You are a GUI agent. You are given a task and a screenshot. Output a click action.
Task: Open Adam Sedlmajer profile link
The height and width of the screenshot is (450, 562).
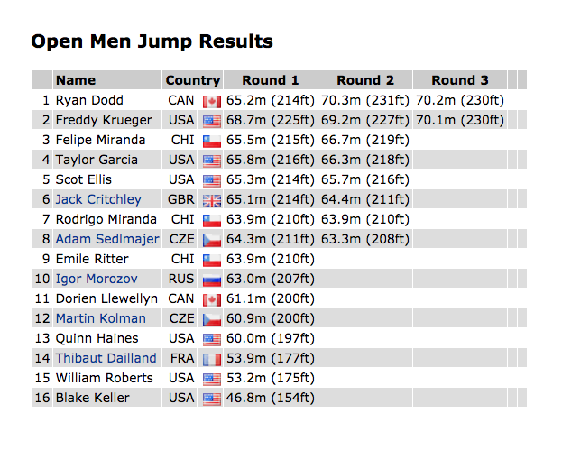click(107, 239)
